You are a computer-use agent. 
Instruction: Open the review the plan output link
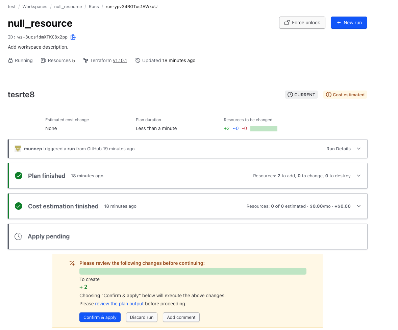pos(119,304)
